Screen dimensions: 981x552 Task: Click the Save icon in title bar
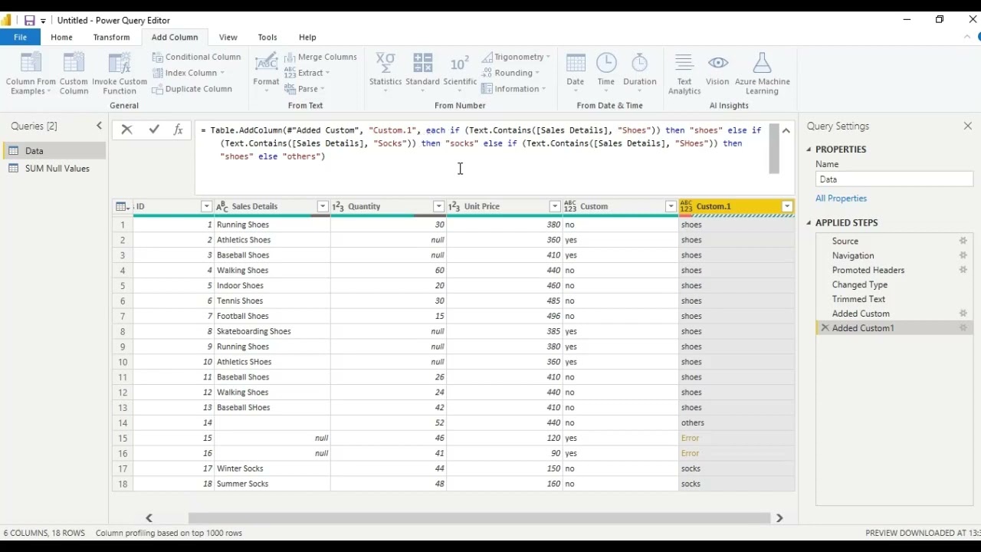click(29, 21)
